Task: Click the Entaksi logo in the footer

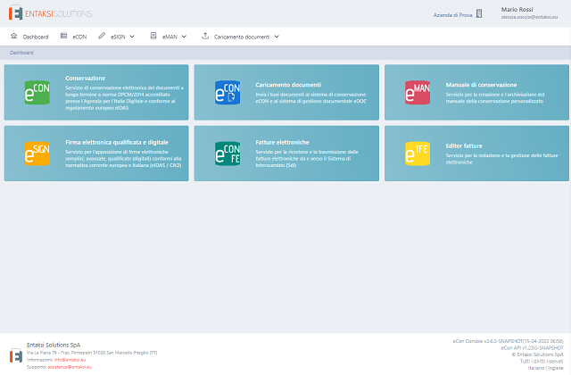Action: pyautogui.click(x=16, y=355)
